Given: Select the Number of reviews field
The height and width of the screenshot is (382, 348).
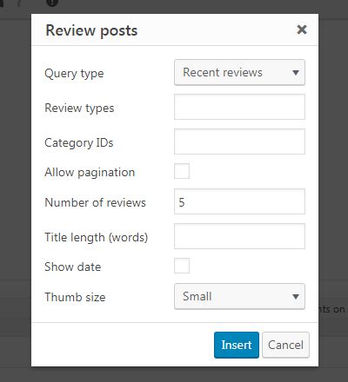Looking at the screenshot, I should 239,201.
